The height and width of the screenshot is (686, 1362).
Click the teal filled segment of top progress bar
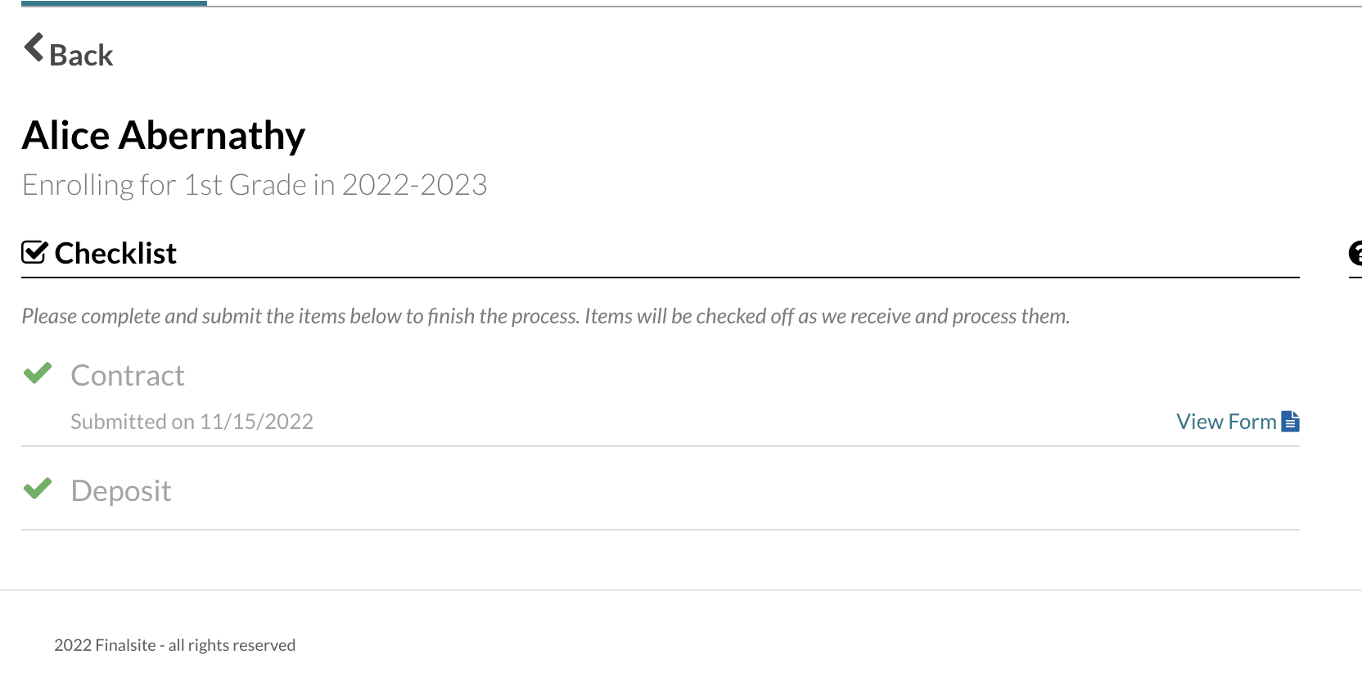(x=114, y=3)
